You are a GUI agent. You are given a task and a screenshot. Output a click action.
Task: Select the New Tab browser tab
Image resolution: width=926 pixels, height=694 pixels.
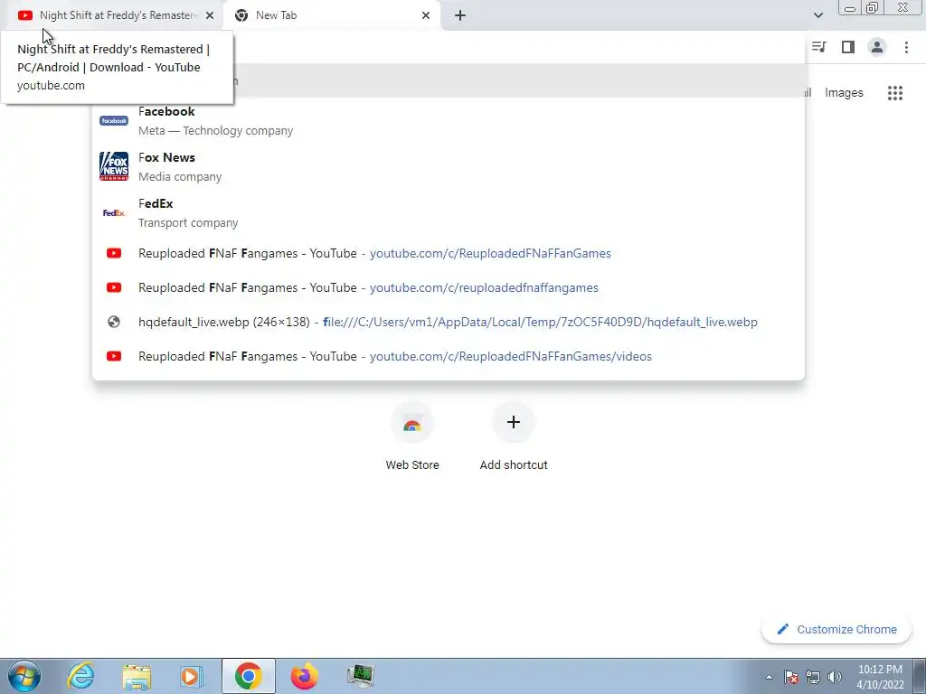pos(331,15)
